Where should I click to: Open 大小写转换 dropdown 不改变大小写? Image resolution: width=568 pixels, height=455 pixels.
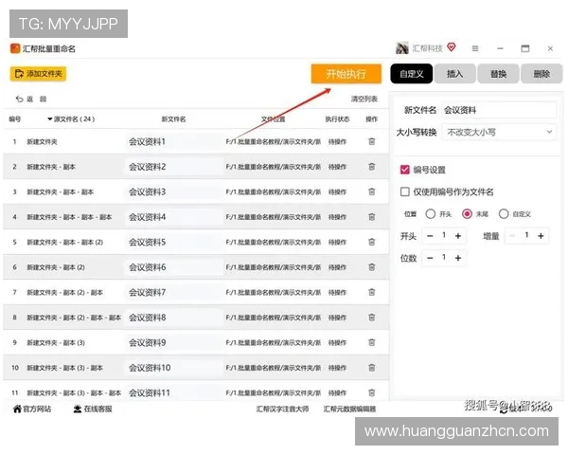(499, 132)
